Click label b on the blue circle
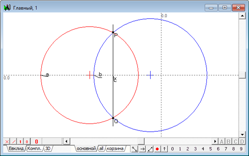The image size is (249, 156). [x=100, y=74]
